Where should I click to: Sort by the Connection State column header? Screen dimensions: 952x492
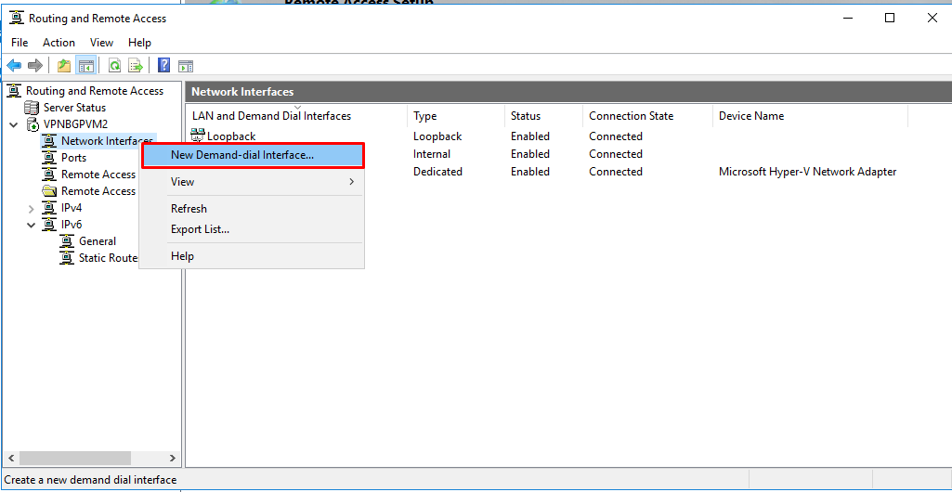[x=631, y=116]
